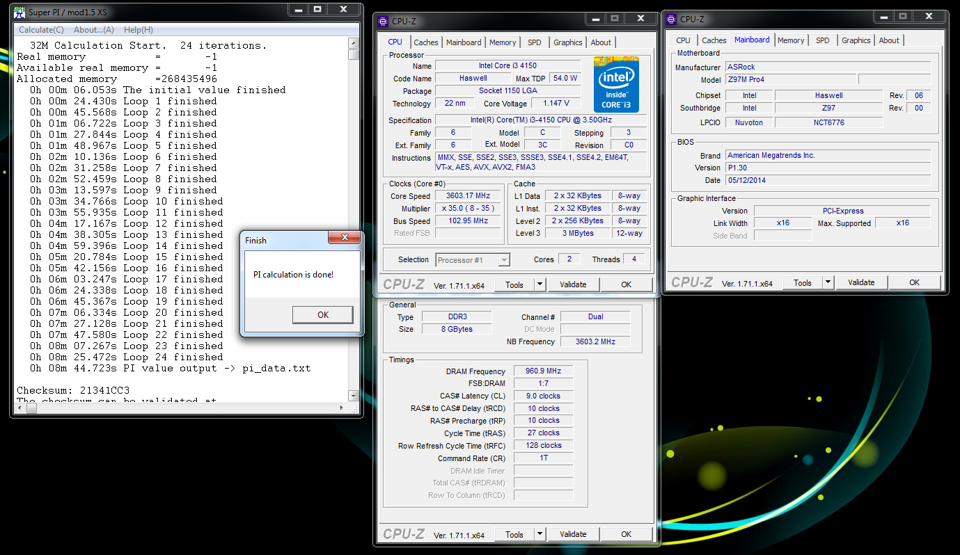Click the Manufacturer field ASRock
This screenshot has width=960, height=555.
[x=828, y=67]
